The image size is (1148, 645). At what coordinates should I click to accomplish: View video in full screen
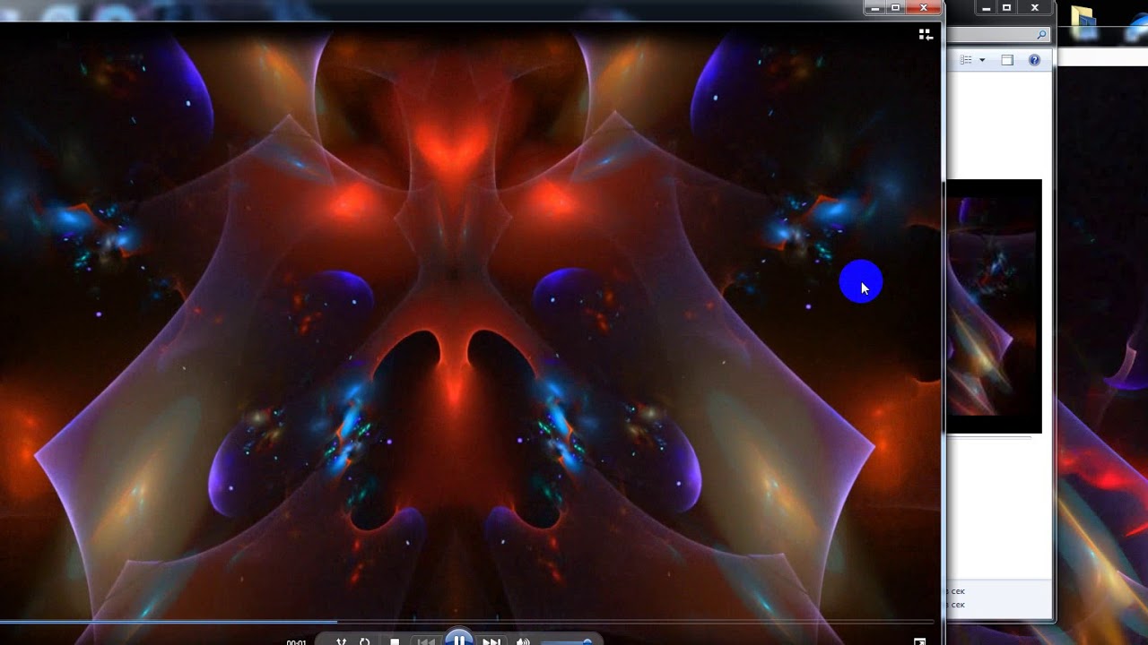919,641
